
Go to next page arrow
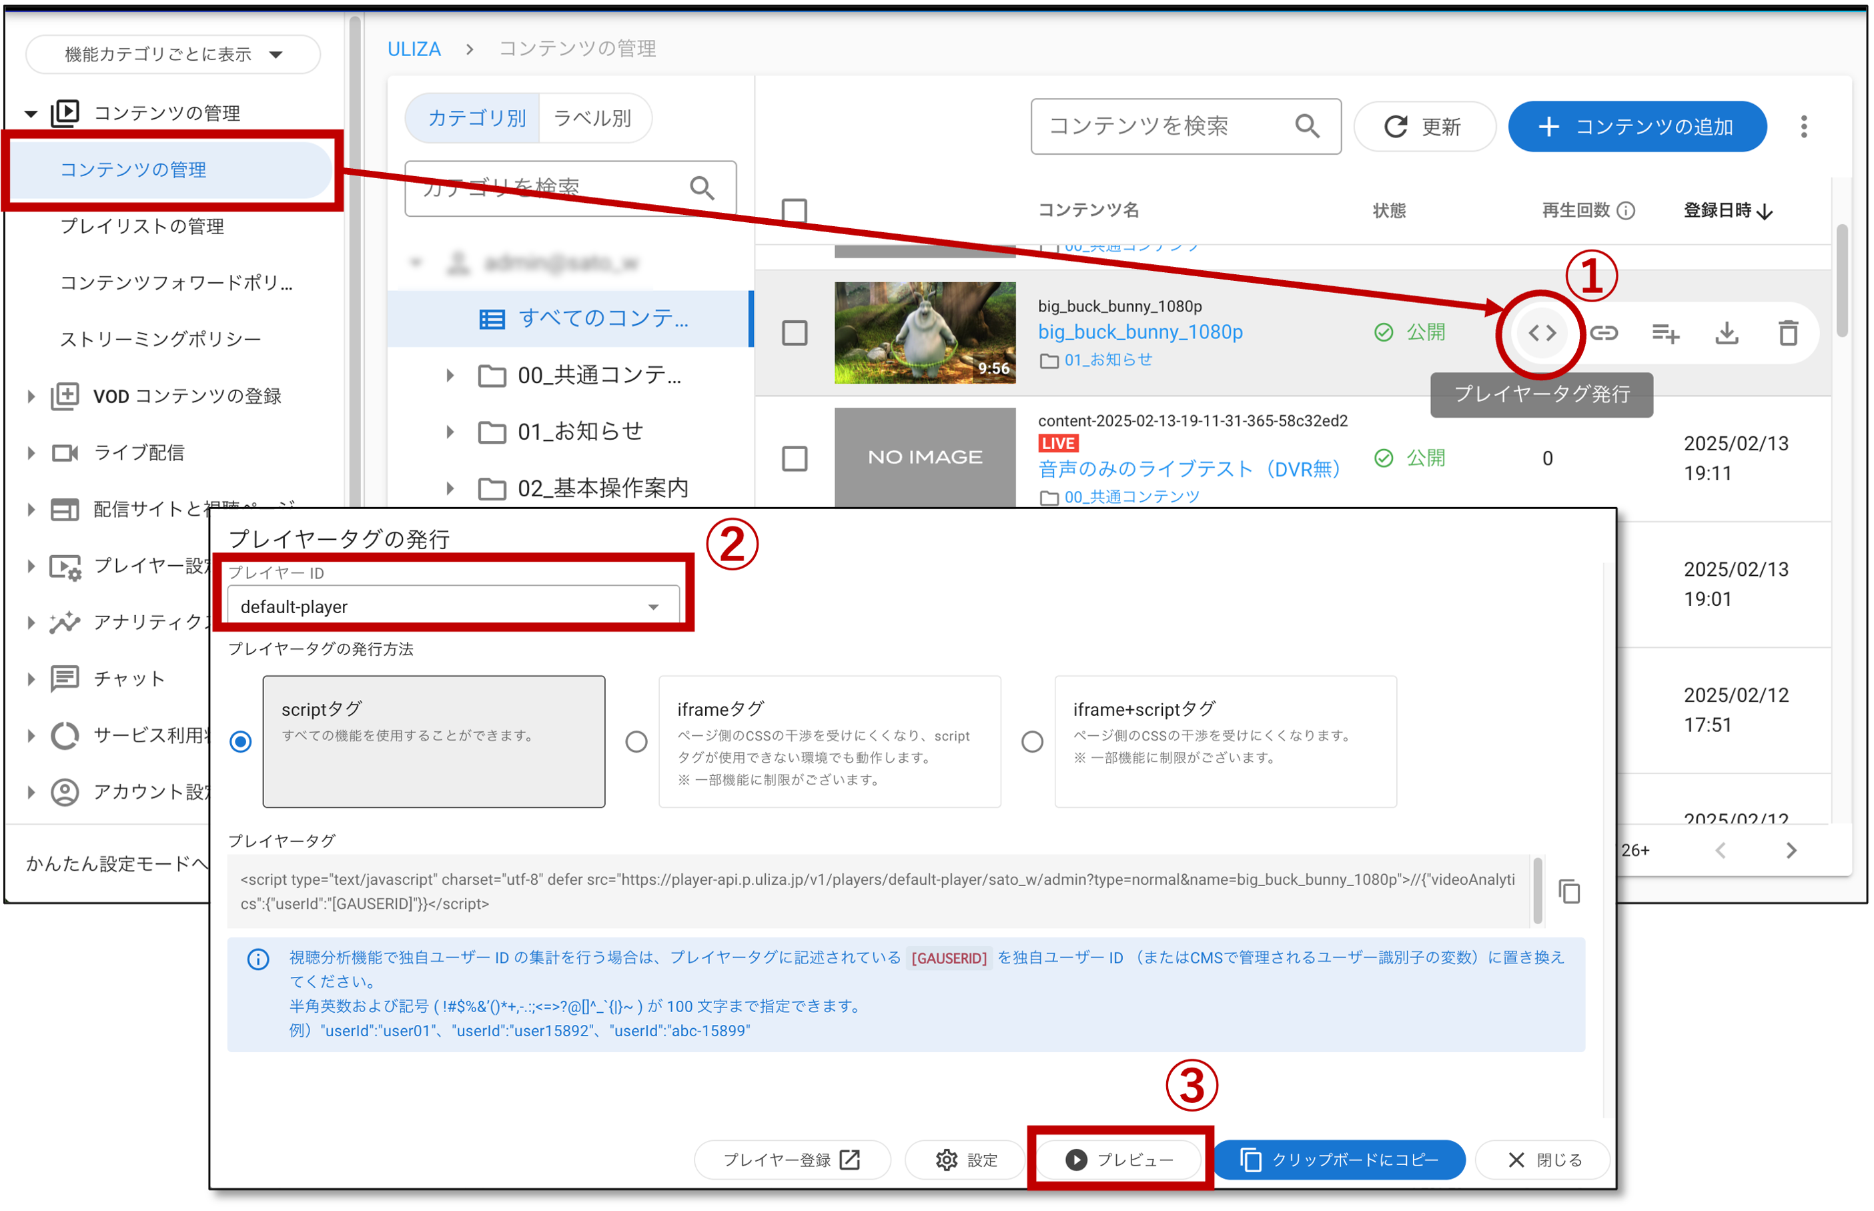[1791, 850]
